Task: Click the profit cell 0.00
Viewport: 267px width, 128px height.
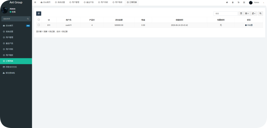Action: (143, 25)
